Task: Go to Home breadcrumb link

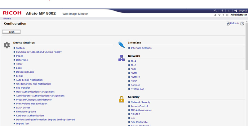Action: coord(7,18)
